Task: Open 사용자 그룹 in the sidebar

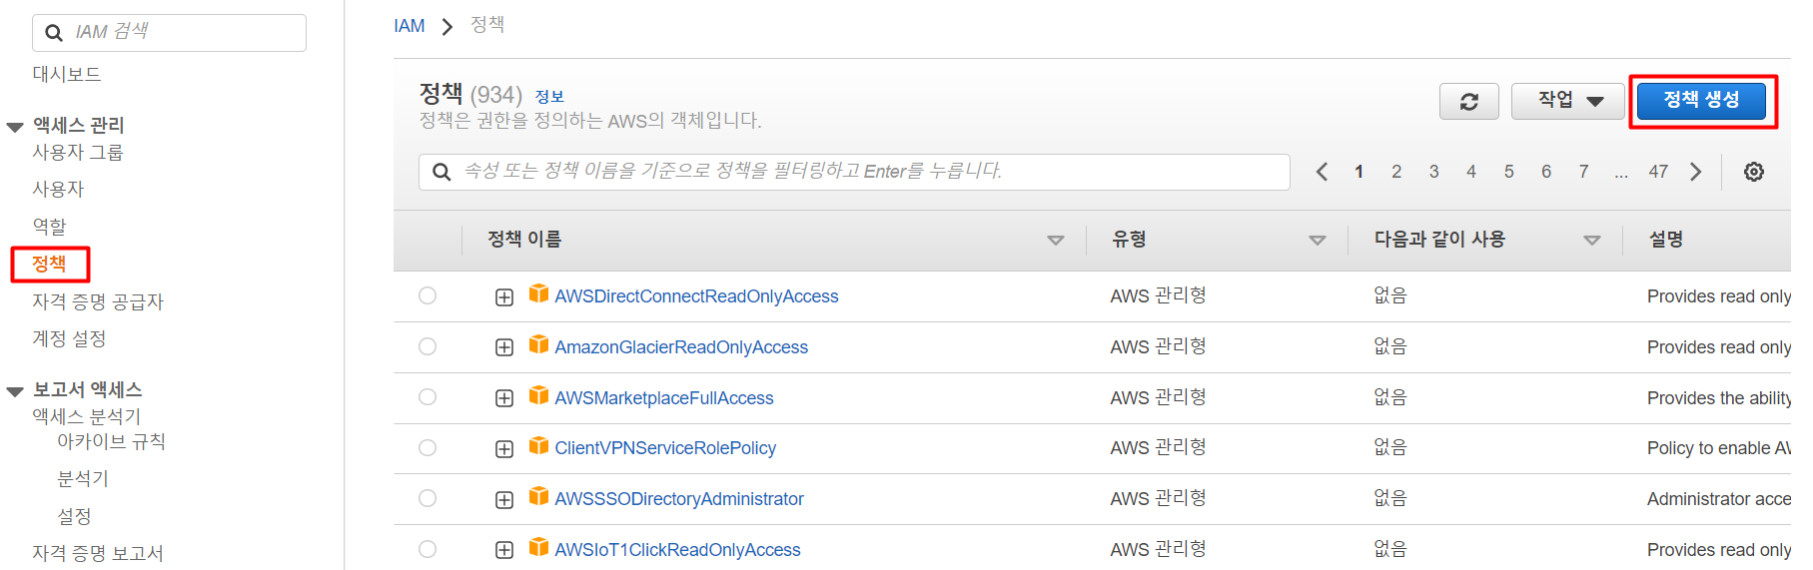Action: click(x=78, y=152)
